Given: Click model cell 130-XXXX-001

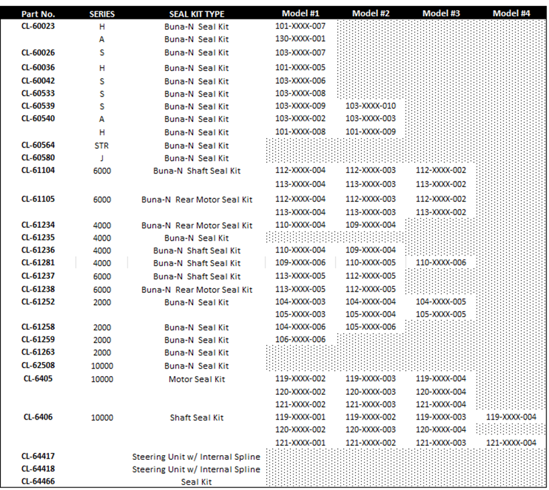Looking at the screenshot, I should click(300, 39).
